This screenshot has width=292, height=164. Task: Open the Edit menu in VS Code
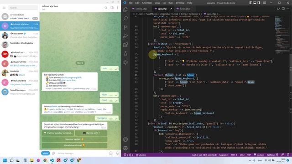pos(137,3)
